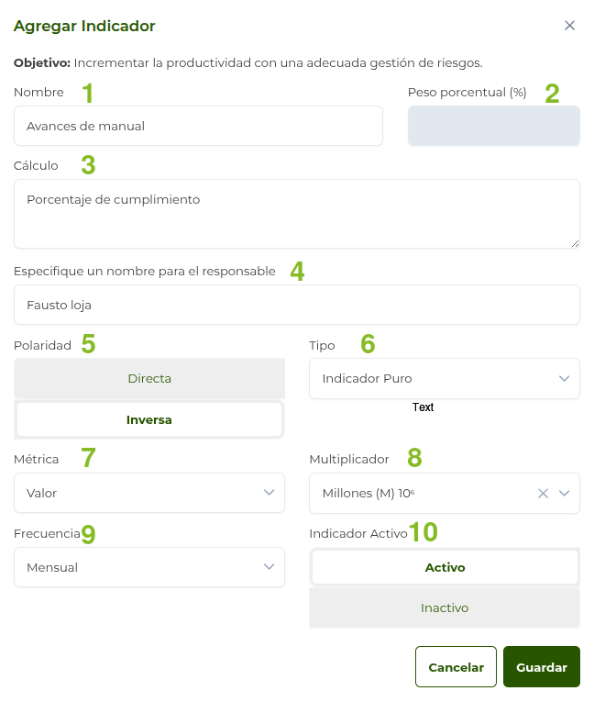Set indicator to Inactivo
Screen dimensions: 594x702
pyautogui.click(x=445, y=607)
